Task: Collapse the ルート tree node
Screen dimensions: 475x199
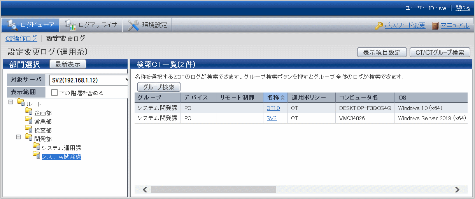Action: 10,102
